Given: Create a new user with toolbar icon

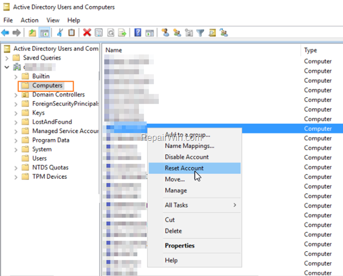Looking at the screenshot, I should (165, 33).
